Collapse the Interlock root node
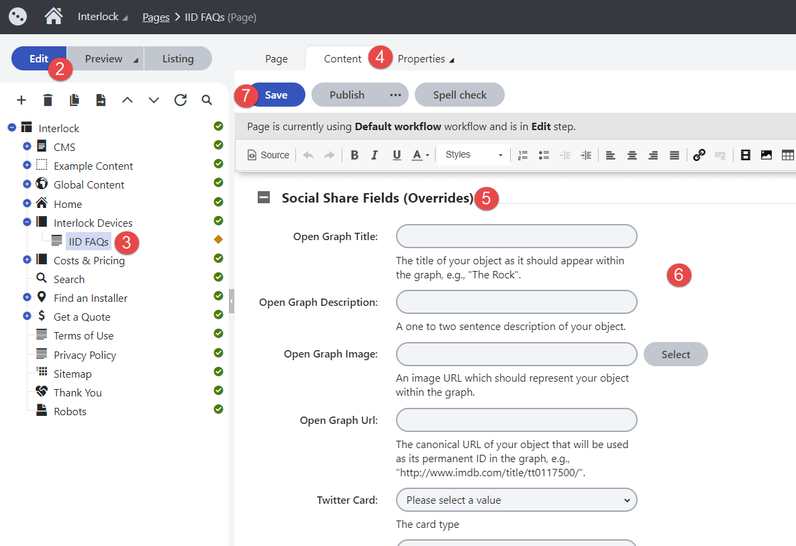 [12, 127]
